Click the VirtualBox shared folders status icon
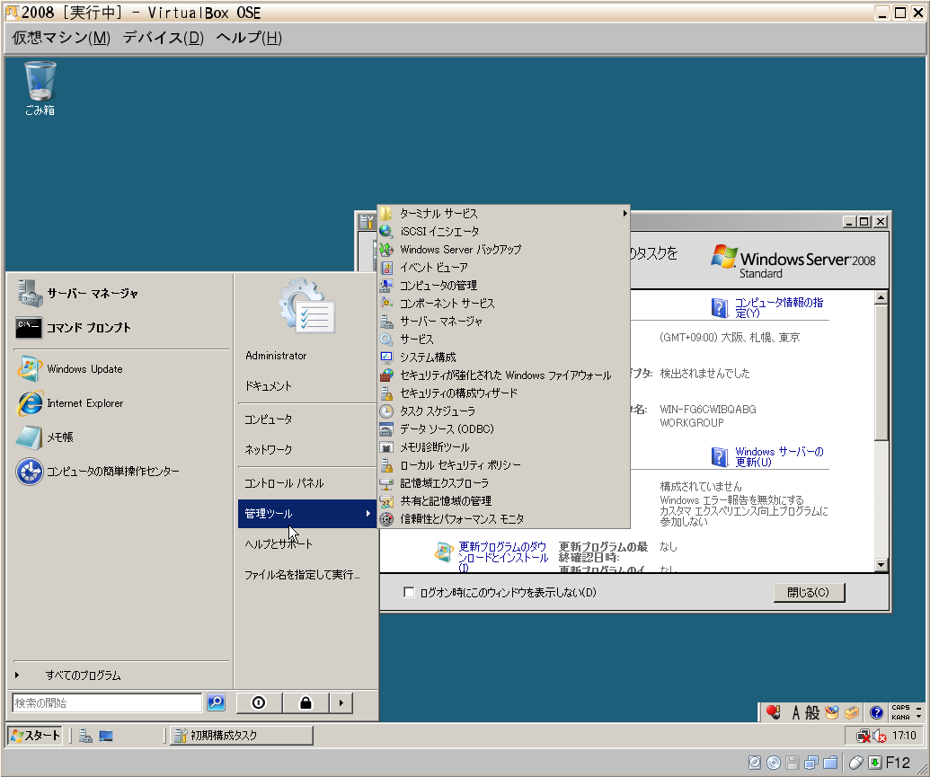This screenshot has height=777, width=930. coord(830,763)
